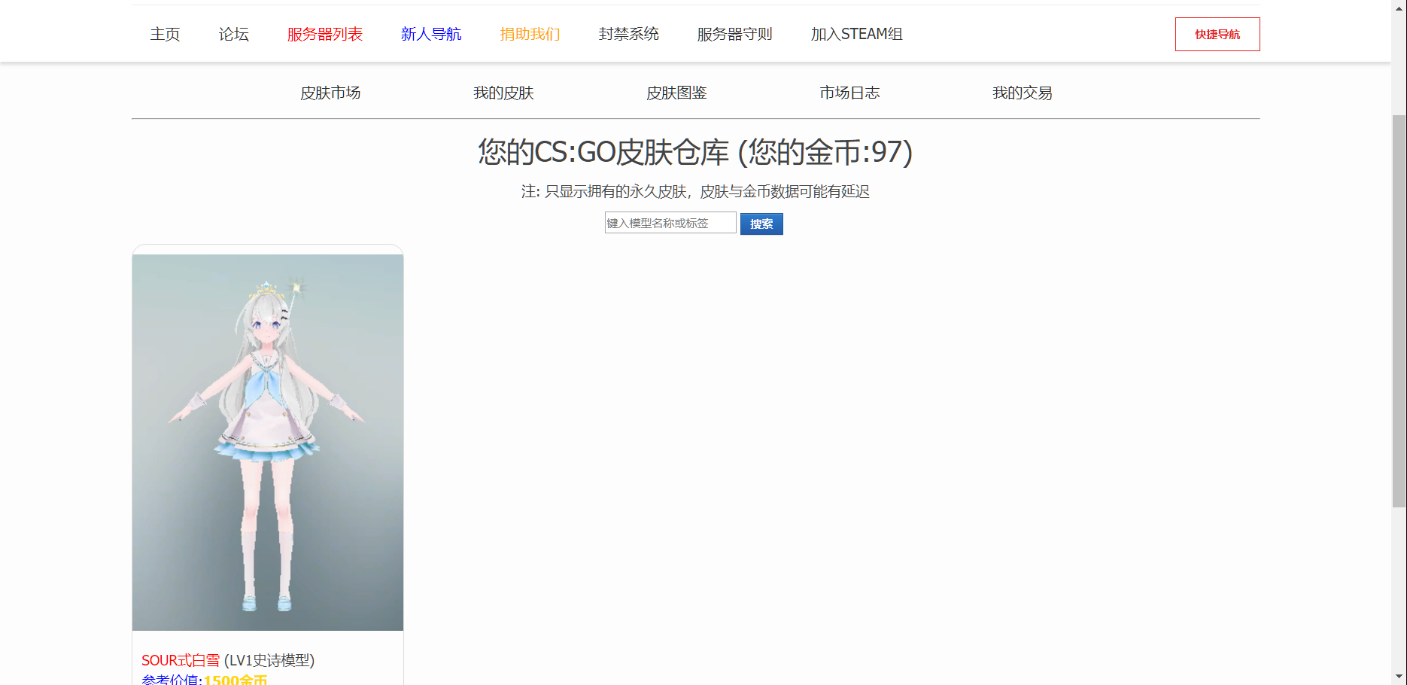Open the 主页 homepage link

coord(165,34)
